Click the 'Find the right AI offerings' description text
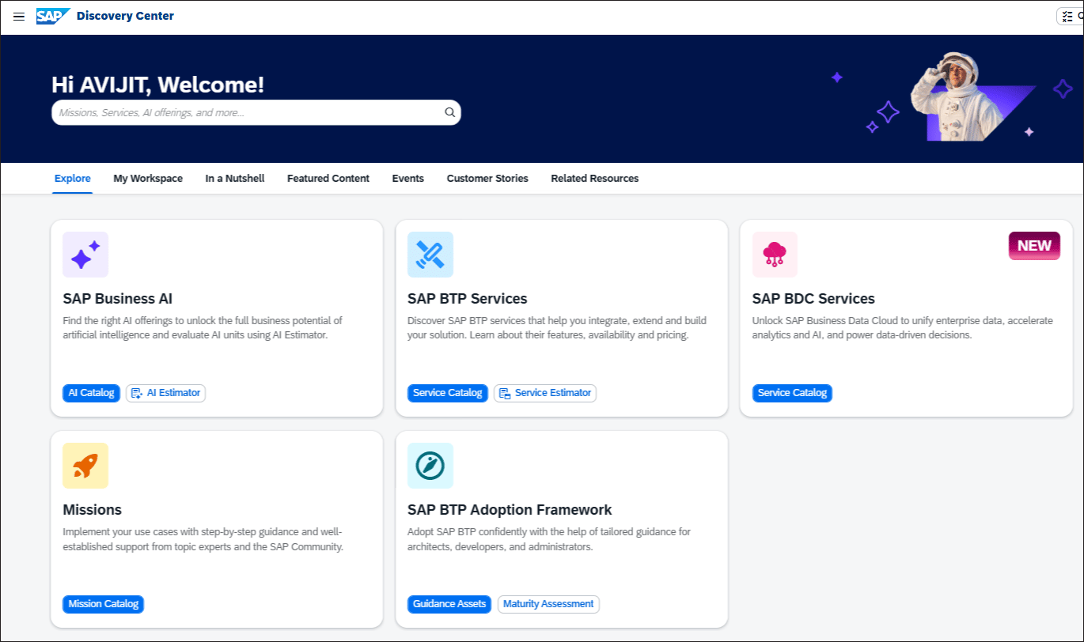Viewport: 1084px width, 642px height. 203,328
